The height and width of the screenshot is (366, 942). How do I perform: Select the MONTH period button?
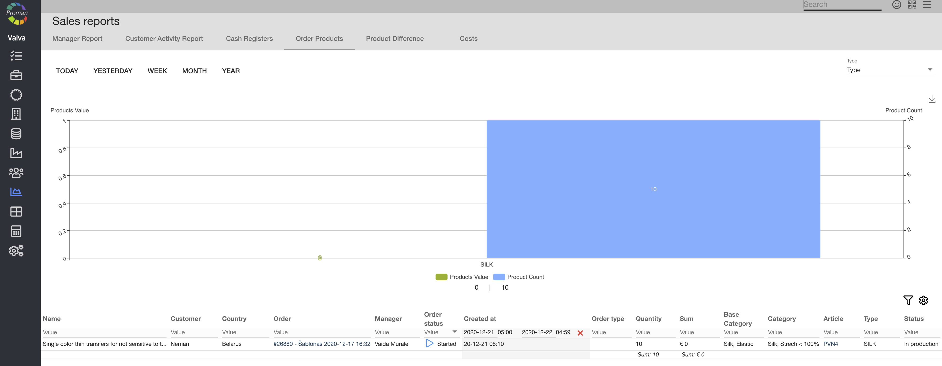pos(194,71)
